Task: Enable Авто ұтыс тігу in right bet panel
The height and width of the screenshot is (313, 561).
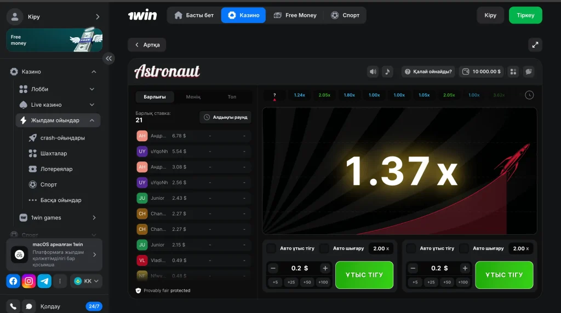Action: tap(411, 248)
